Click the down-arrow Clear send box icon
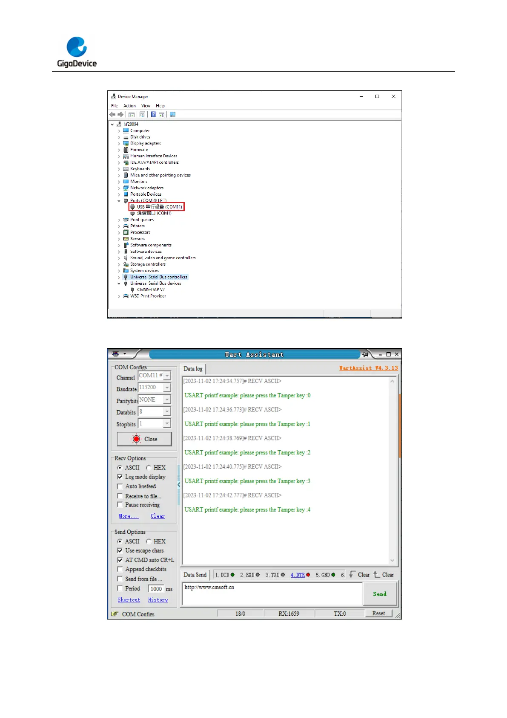 click(x=352, y=574)
